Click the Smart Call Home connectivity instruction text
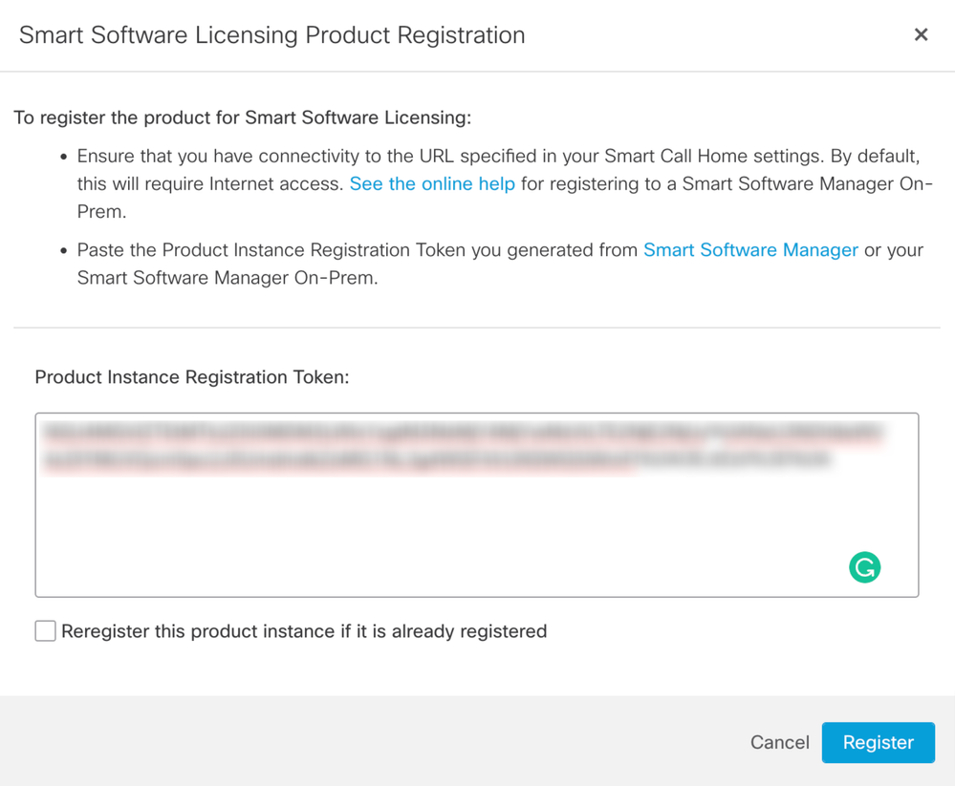Image resolution: width=955 pixels, height=786 pixels. coord(505,183)
